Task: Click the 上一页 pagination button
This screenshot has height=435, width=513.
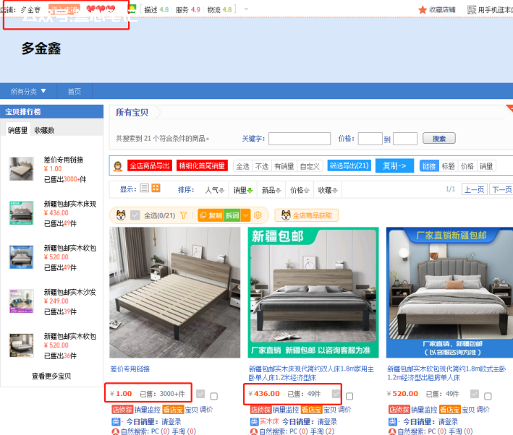Action: (475, 189)
